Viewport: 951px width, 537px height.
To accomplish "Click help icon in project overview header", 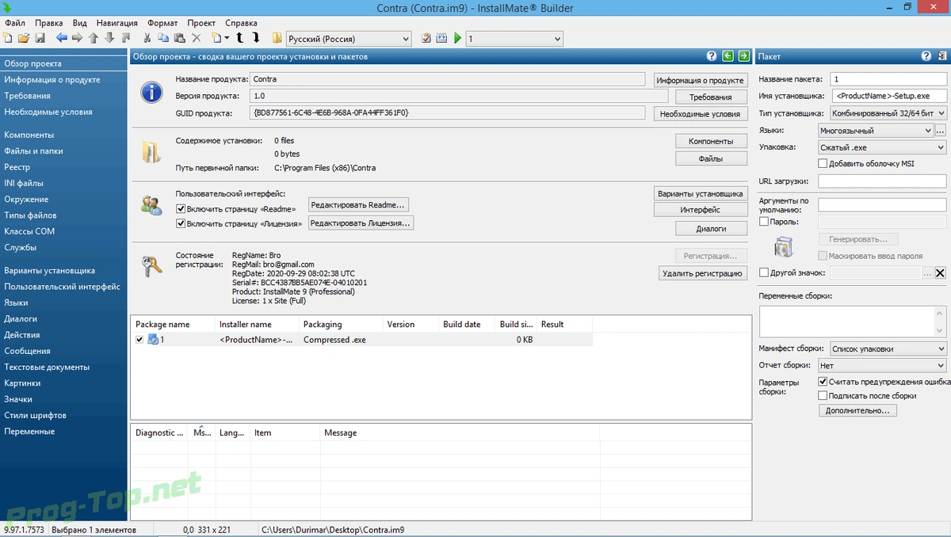I will (x=712, y=56).
